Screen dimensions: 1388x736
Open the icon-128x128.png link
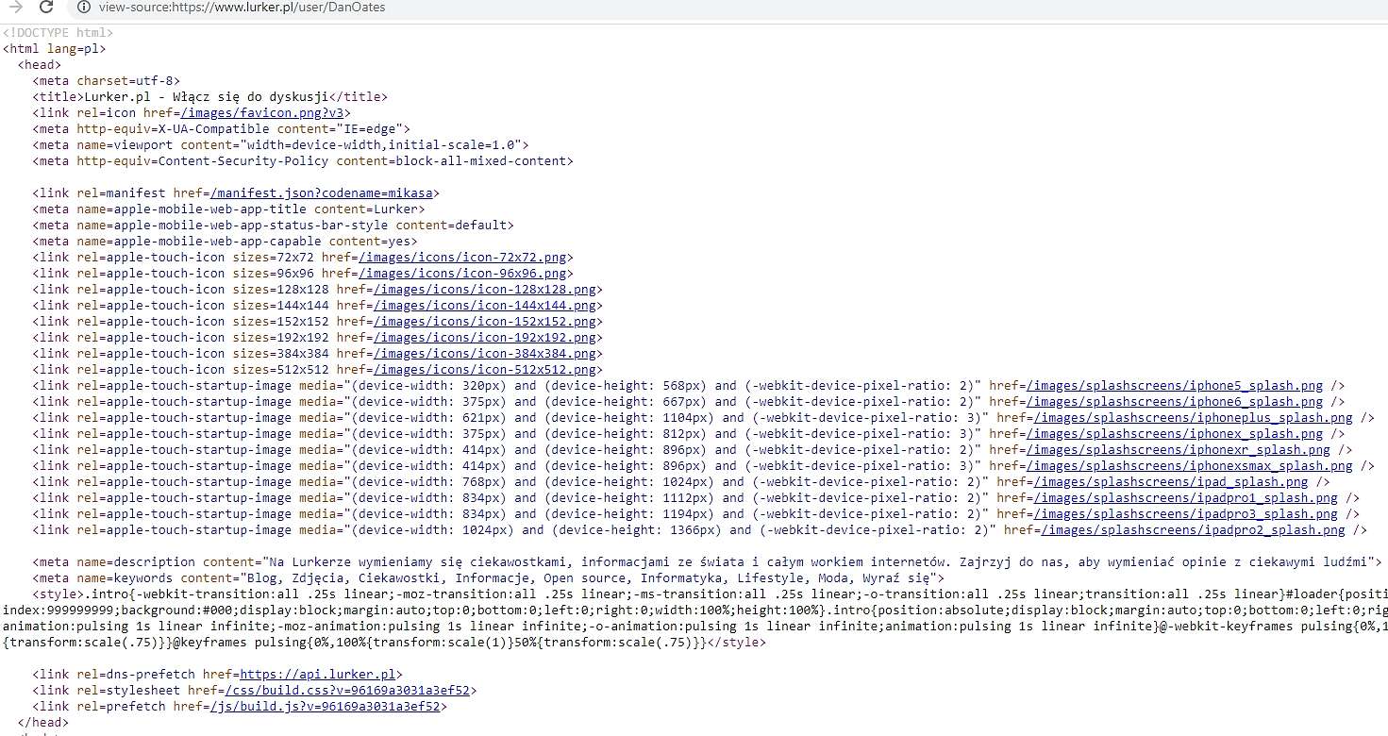(485, 289)
